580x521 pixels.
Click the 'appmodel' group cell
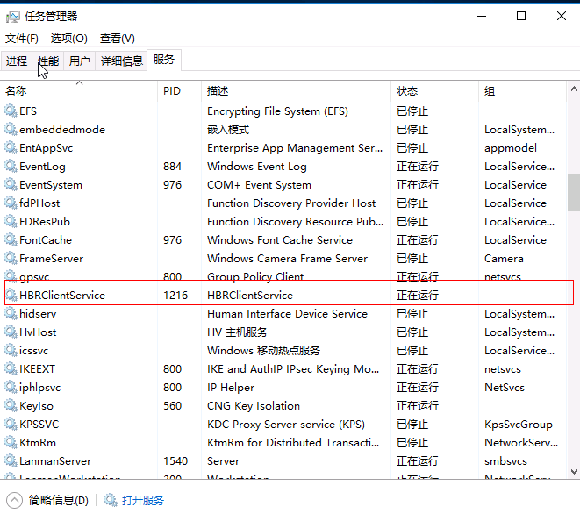pos(511,148)
